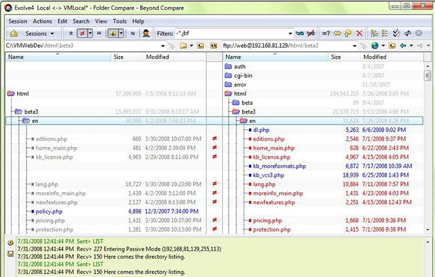Click the refresh arrows icon

[x=407, y=33]
